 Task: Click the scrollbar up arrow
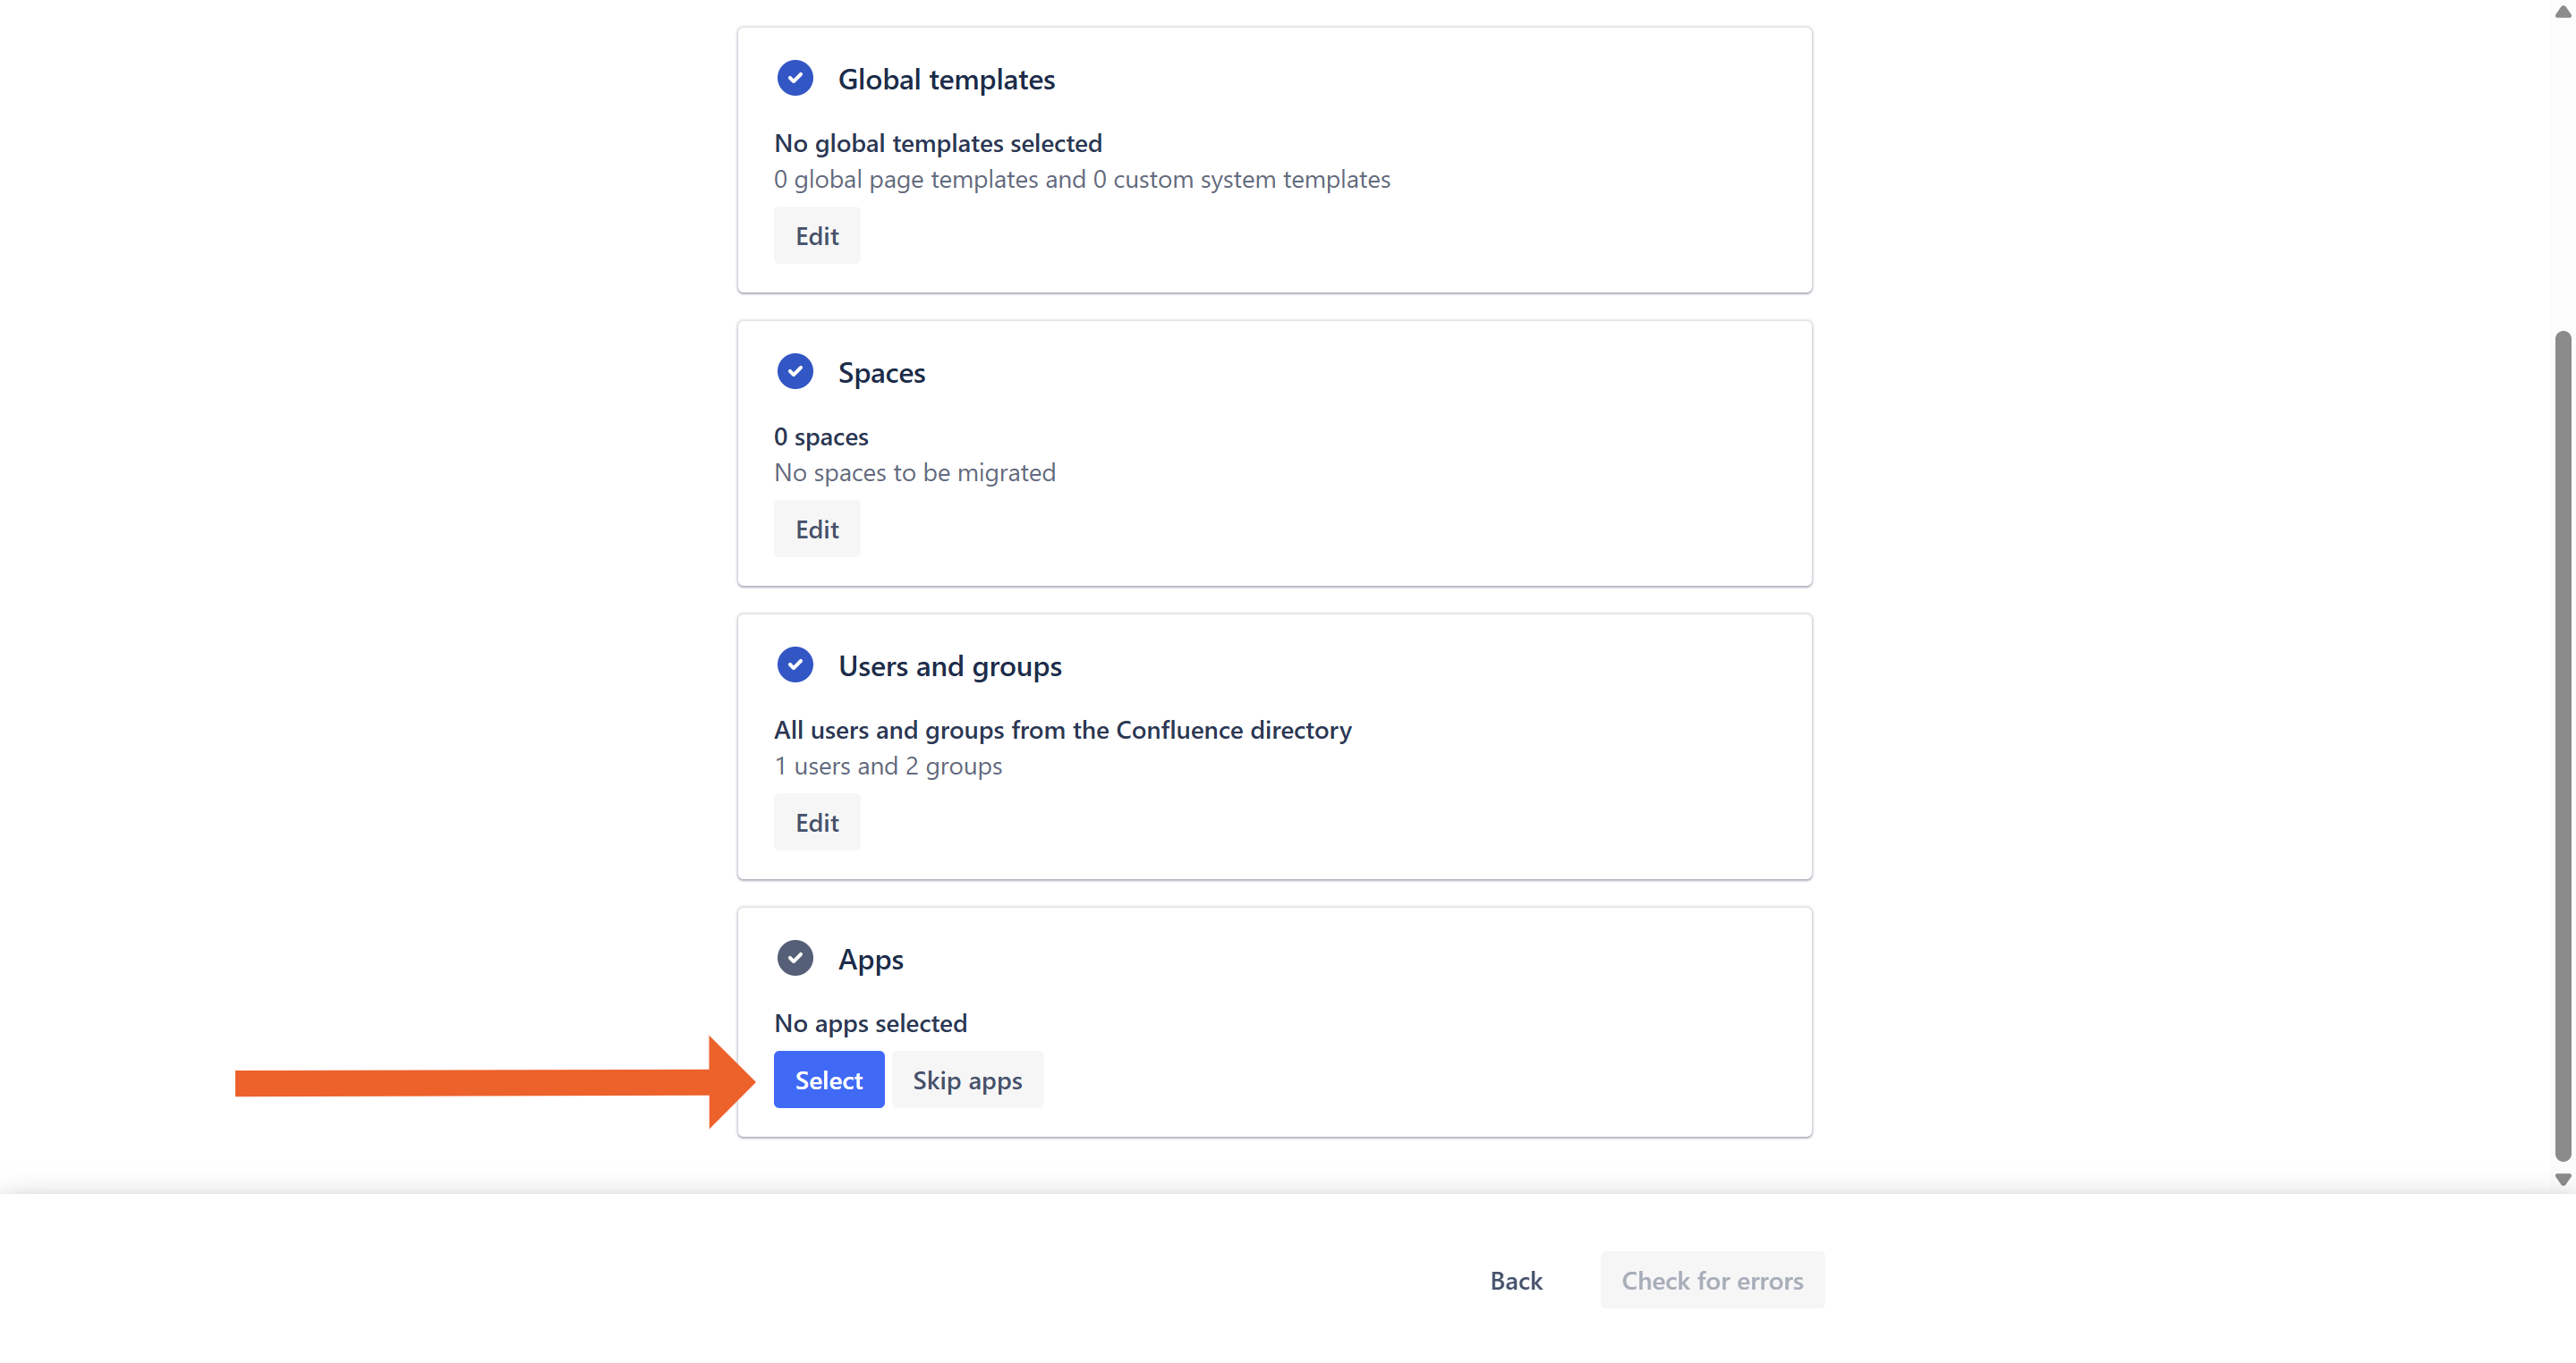coord(2561,12)
